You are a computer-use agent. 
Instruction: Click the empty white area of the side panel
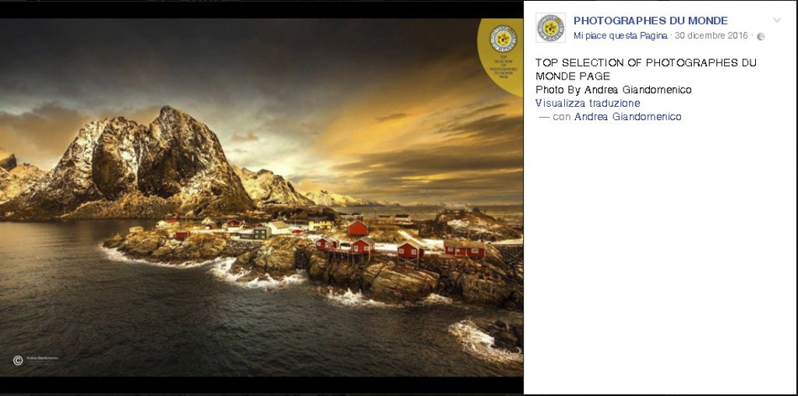[x=661, y=254]
